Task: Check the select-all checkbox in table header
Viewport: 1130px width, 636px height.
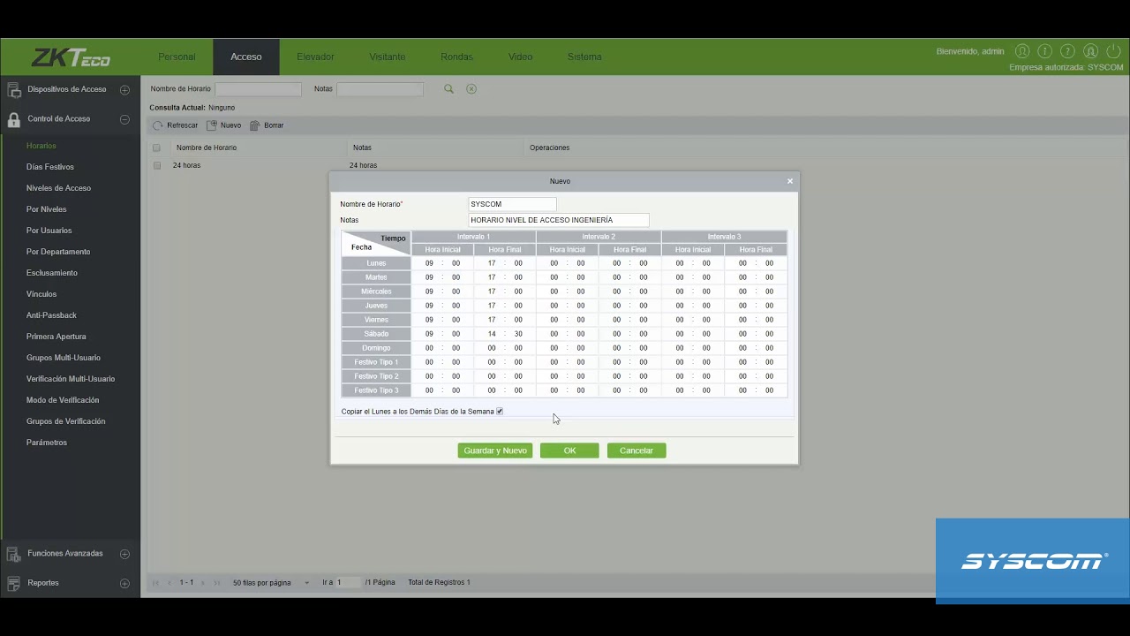Action: click(156, 148)
